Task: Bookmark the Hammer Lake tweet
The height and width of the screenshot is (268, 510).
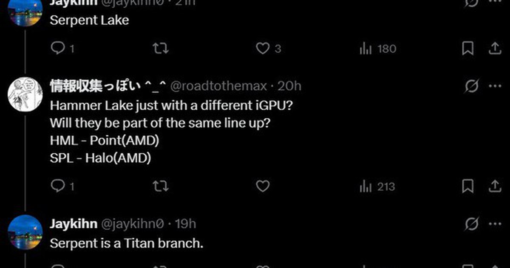Action: pos(468,186)
